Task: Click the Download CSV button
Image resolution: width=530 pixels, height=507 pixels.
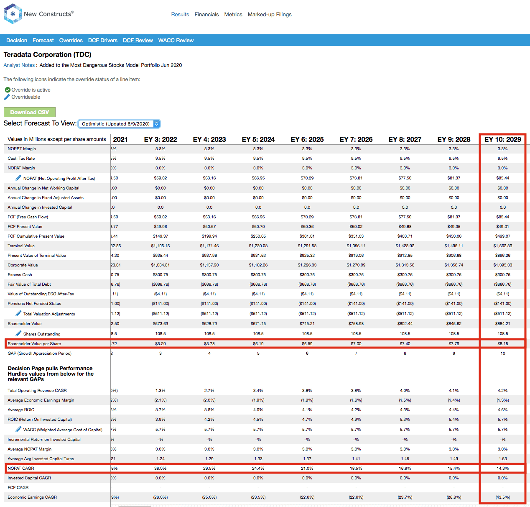Action: (30, 112)
